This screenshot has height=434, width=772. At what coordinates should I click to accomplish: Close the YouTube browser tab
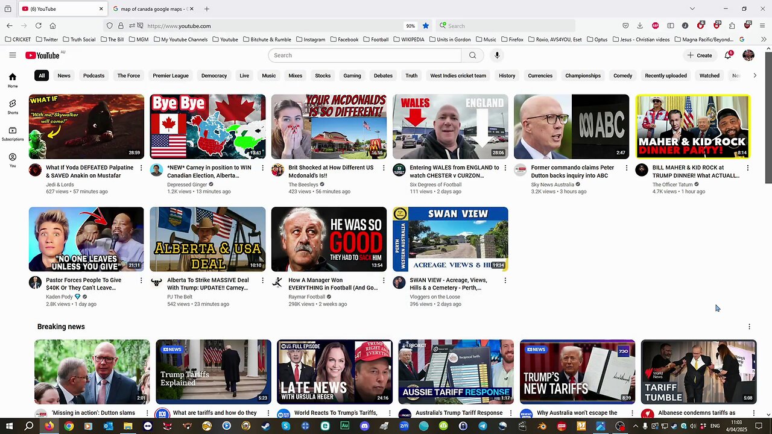[x=101, y=9]
